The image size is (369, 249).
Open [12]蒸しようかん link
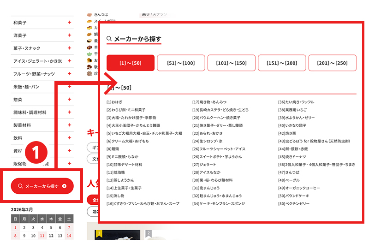point(120,180)
